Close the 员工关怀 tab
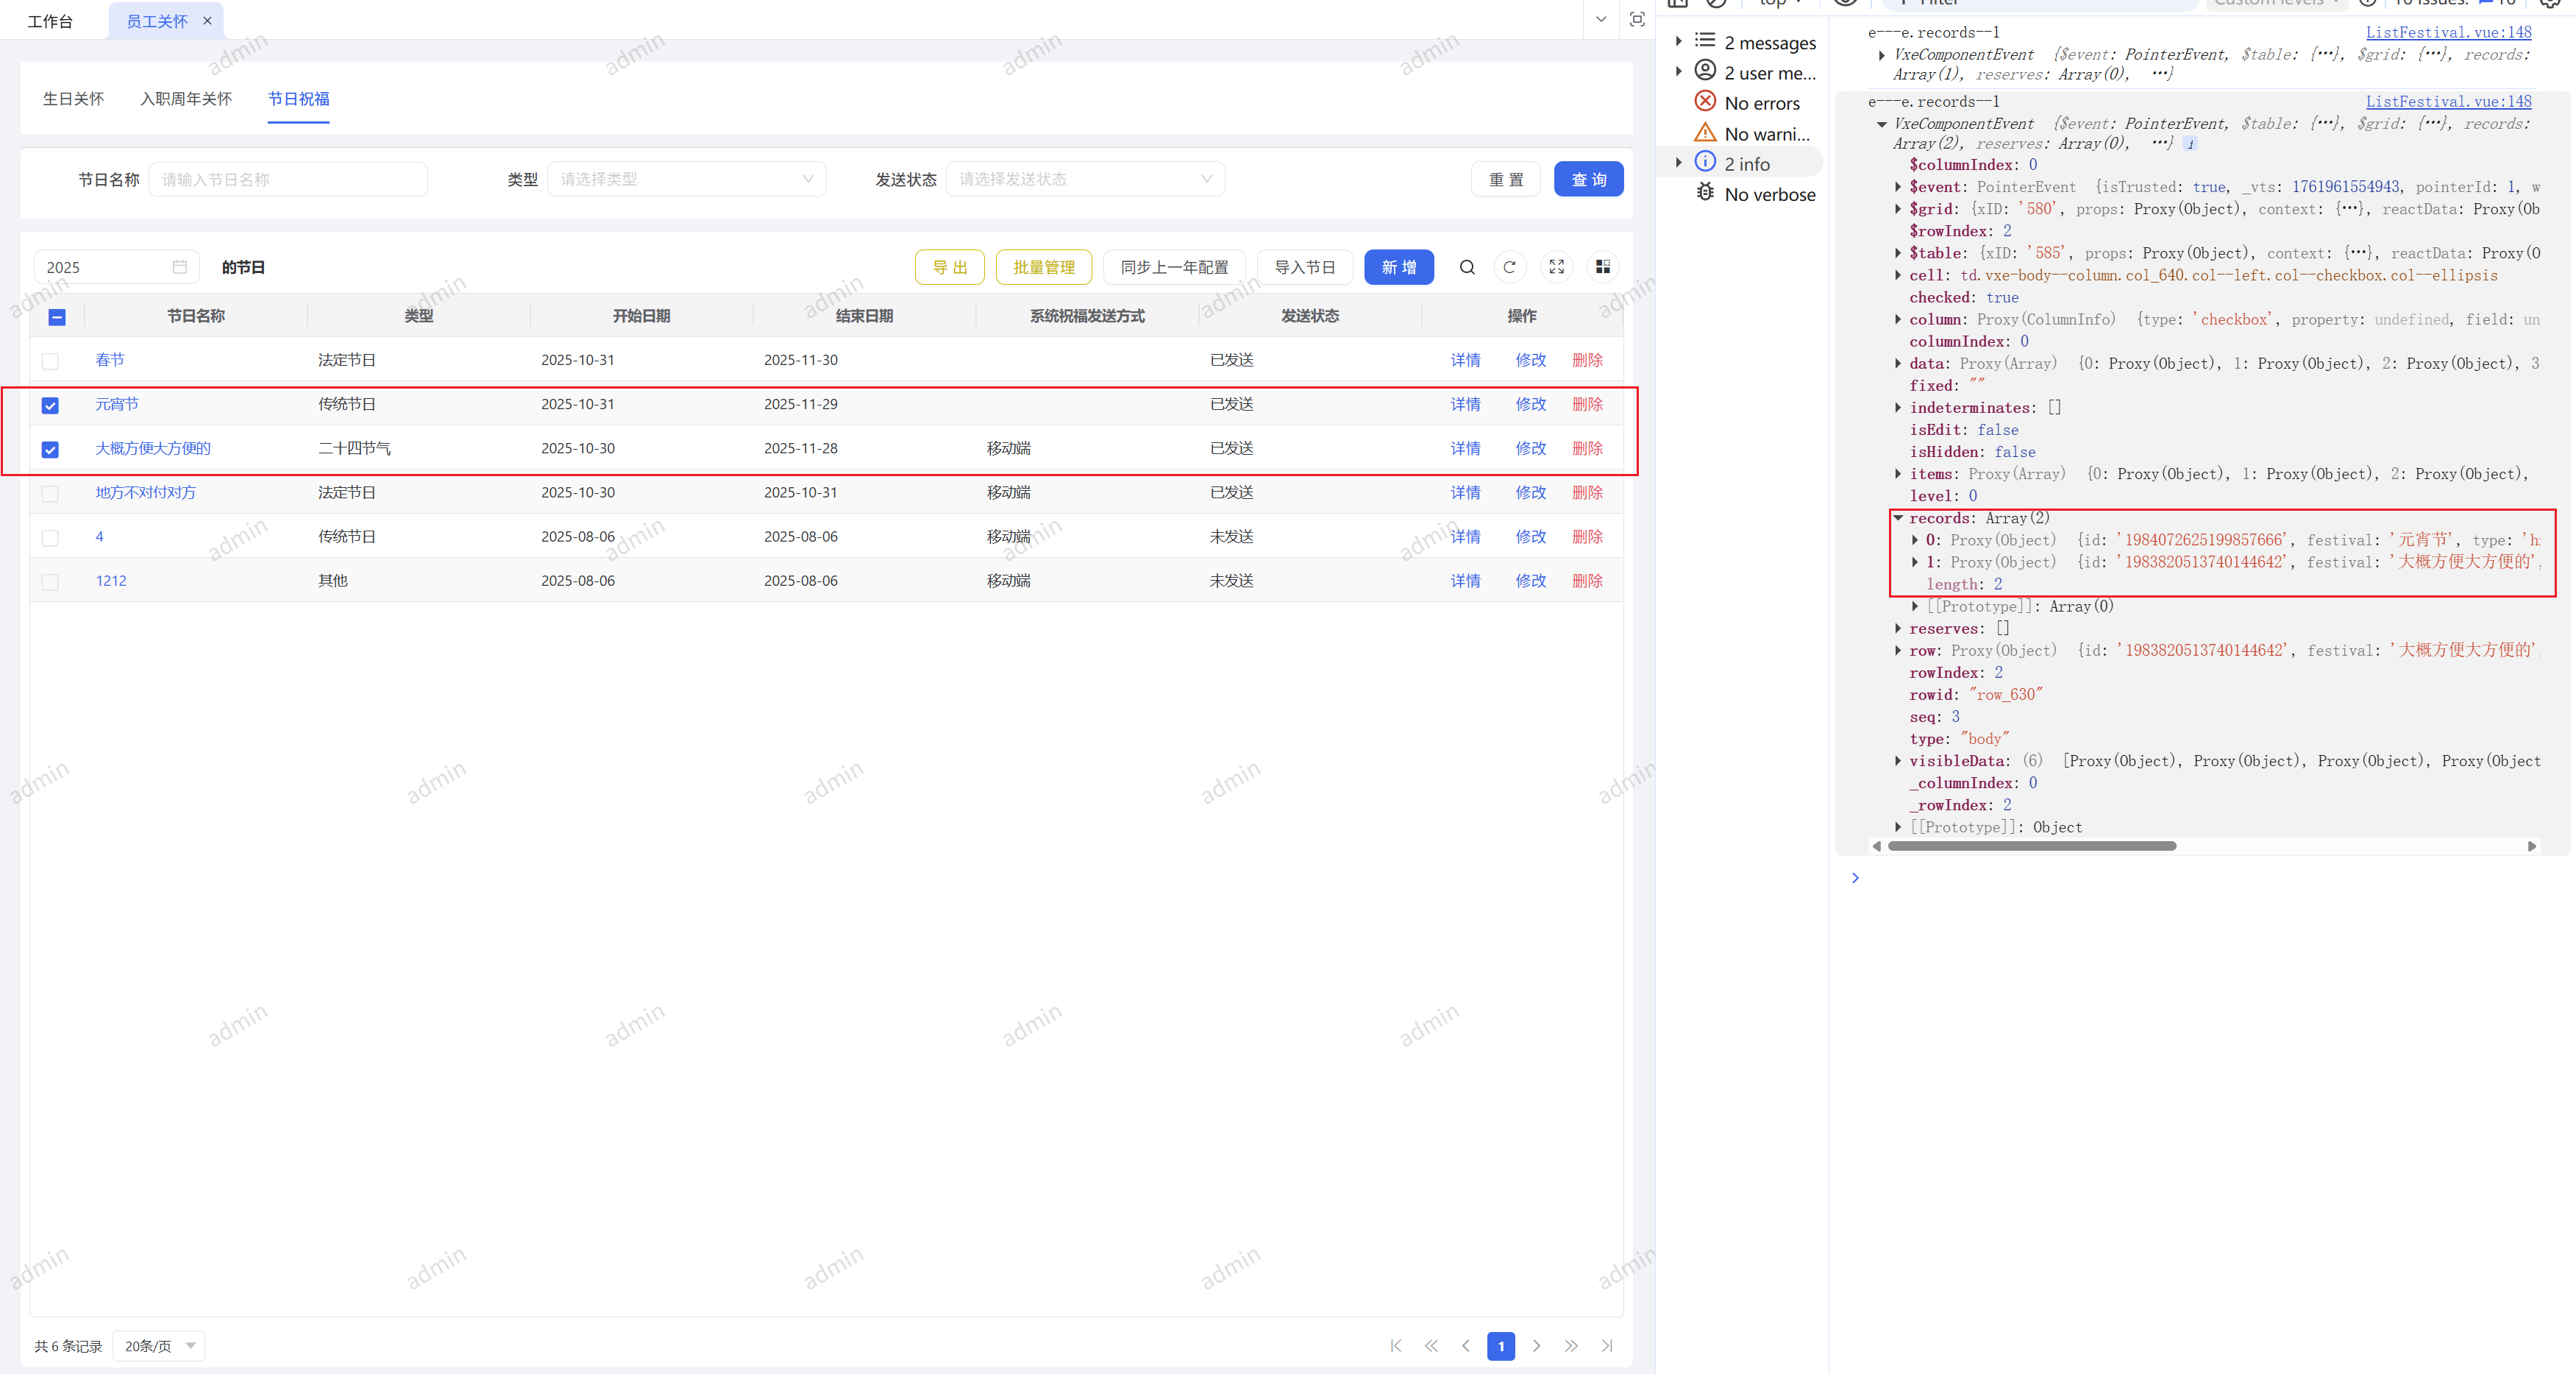2576x1374 pixels. pyautogui.click(x=208, y=21)
